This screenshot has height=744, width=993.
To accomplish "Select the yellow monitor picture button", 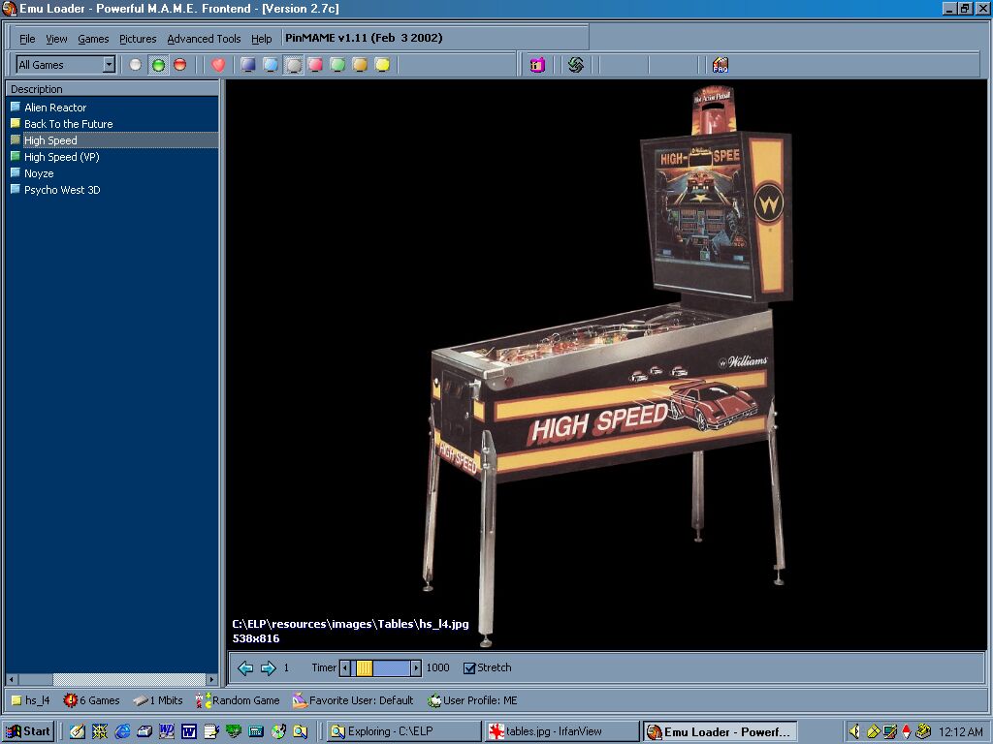I will (382, 65).
